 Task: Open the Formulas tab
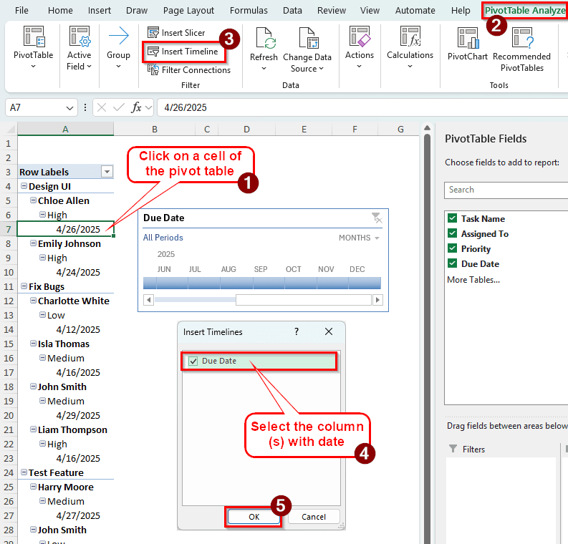coord(249,11)
